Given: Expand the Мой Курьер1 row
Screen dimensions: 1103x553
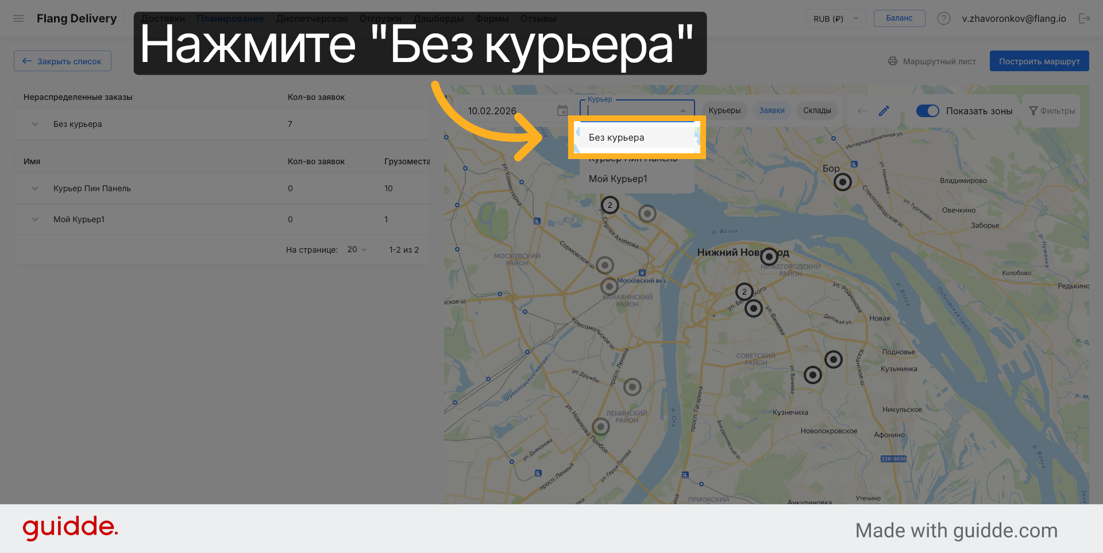Looking at the screenshot, I should click(34, 219).
